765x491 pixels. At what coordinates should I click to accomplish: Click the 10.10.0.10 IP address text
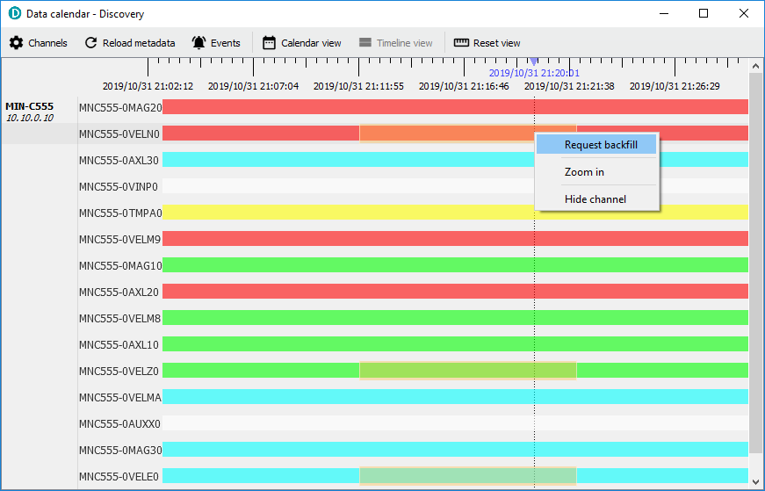[29, 118]
